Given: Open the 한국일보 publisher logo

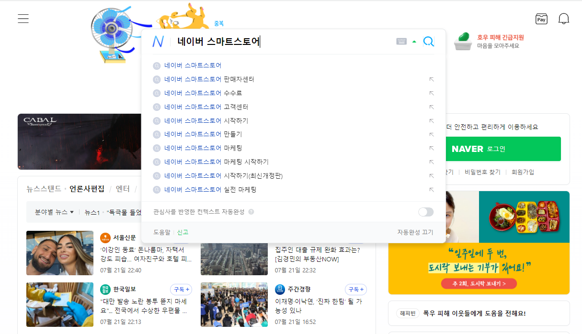Looking at the screenshot, I should [105, 289].
